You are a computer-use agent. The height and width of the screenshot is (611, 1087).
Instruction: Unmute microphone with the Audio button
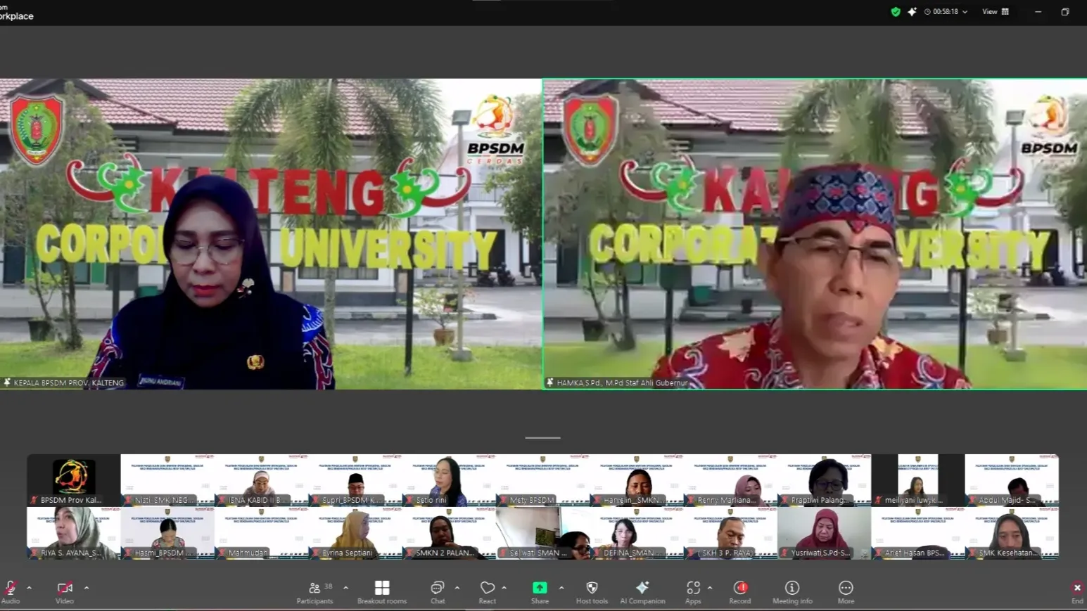[x=10, y=589]
